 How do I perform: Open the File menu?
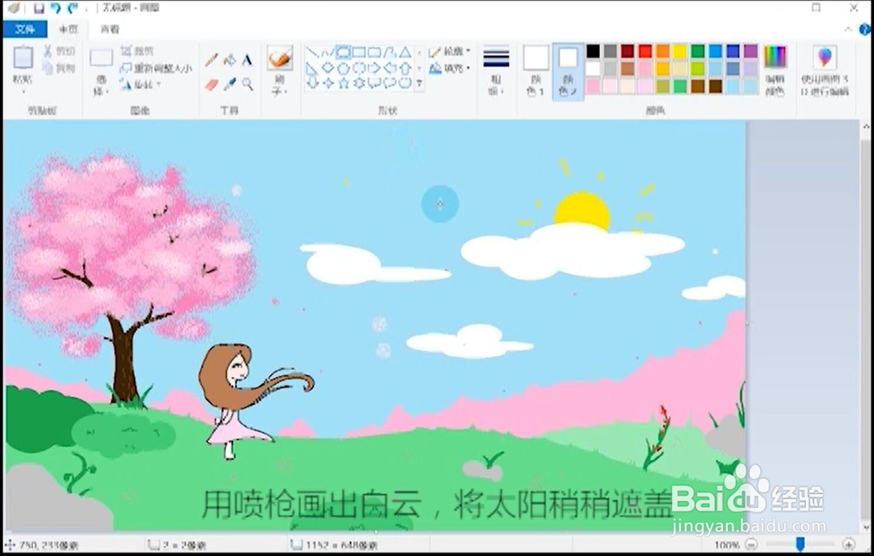(24, 29)
